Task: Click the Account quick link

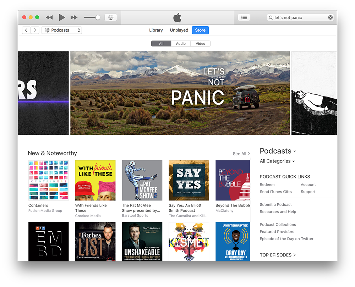Action: click(x=308, y=184)
